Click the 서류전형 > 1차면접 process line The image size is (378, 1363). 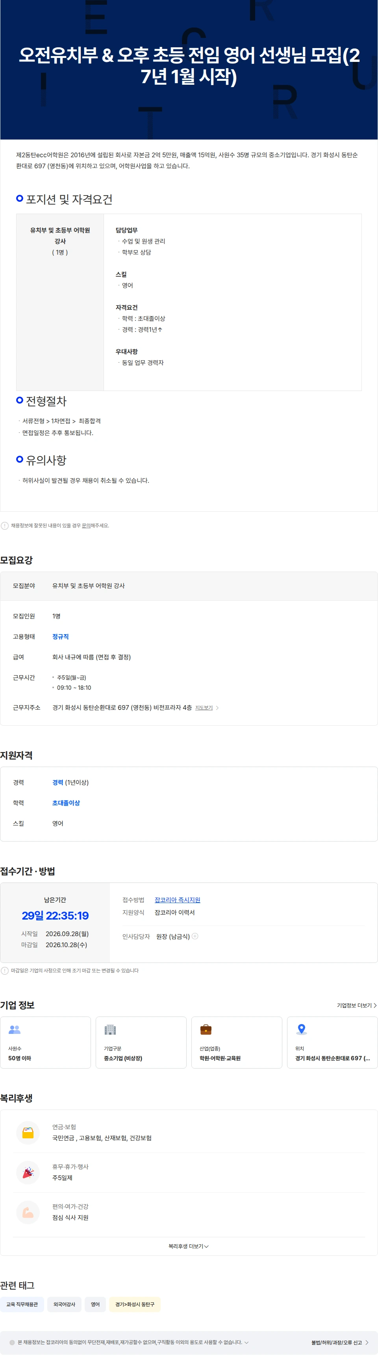click(x=61, y=421)
